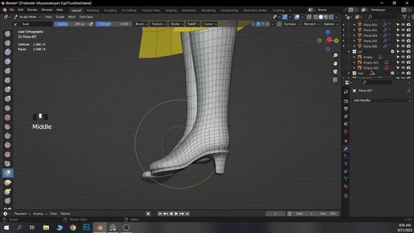Screen dimensions: 414x233
Task: Open the Mask menu in viewport header
Action: [72, 17]
